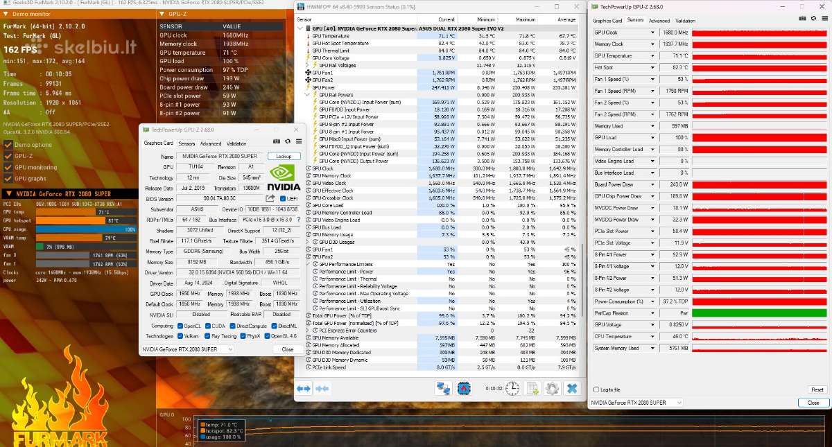Screen dimensions: 832x447
Task: Toggle GPU graphs checkbox in FurMark
Action: click(x=8, y=178)
